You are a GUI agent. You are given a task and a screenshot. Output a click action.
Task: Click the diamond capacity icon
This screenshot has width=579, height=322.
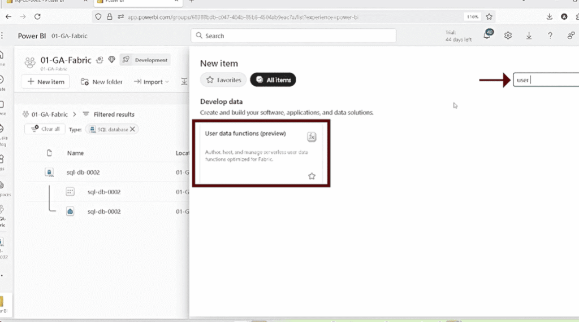point(112,60)
